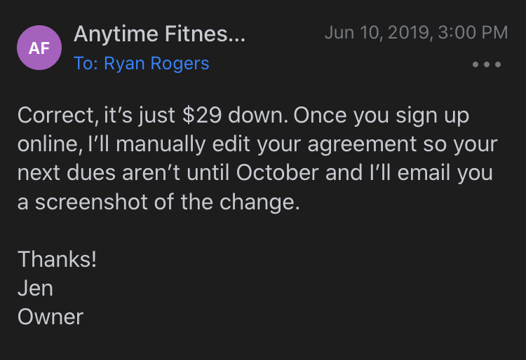This screenshot has height=360, width=526.
Task: Tap the word "agreement" in the message
Action: pos(328,144)
